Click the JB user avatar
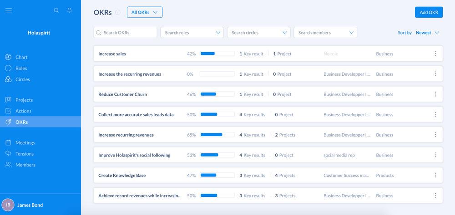This screenshot has width=455, height=215. point(8,205)
